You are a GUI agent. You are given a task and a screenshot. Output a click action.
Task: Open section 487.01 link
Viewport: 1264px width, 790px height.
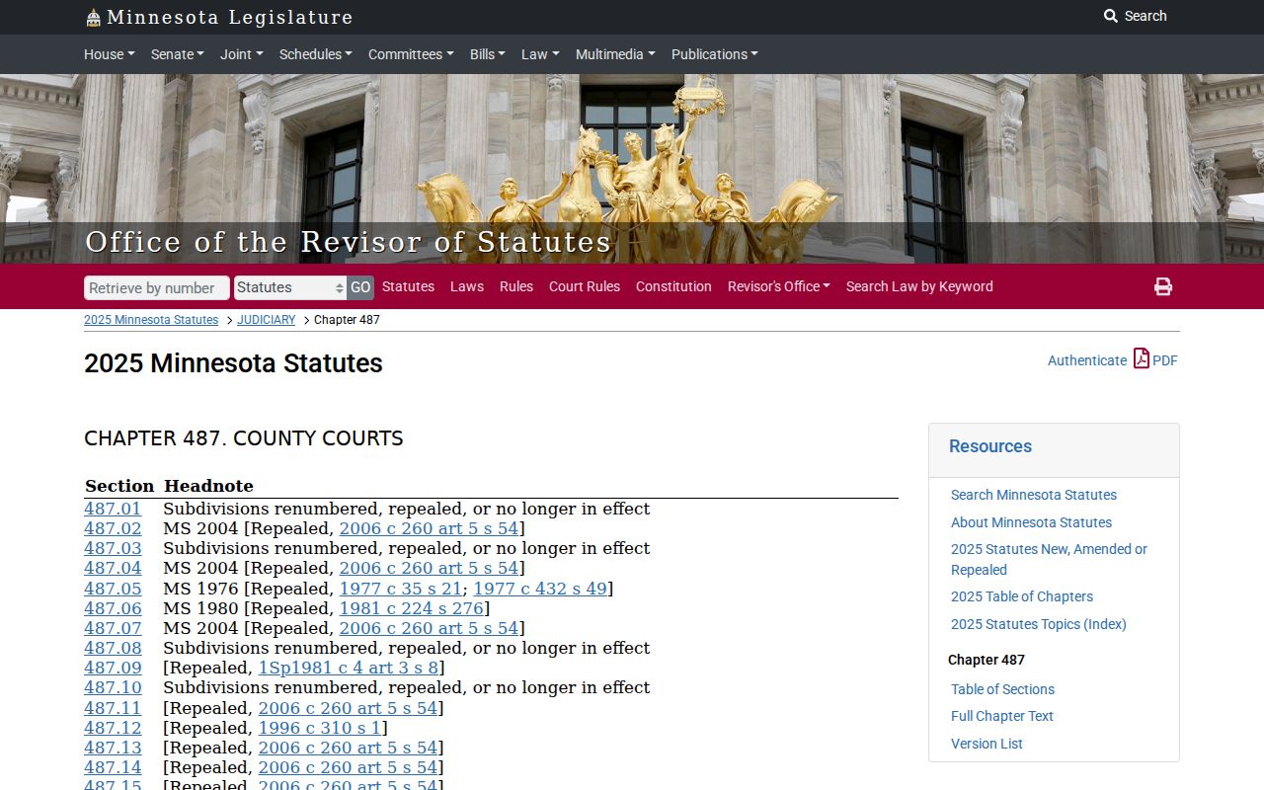point(113,509)
